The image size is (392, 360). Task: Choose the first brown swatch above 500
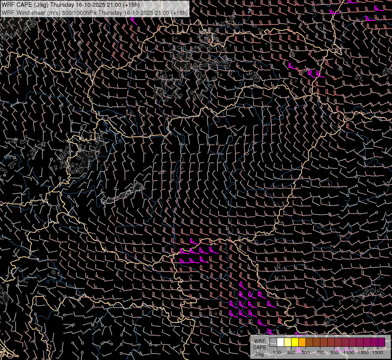309,342
